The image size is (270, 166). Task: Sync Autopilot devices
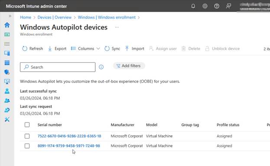(112, 49)
